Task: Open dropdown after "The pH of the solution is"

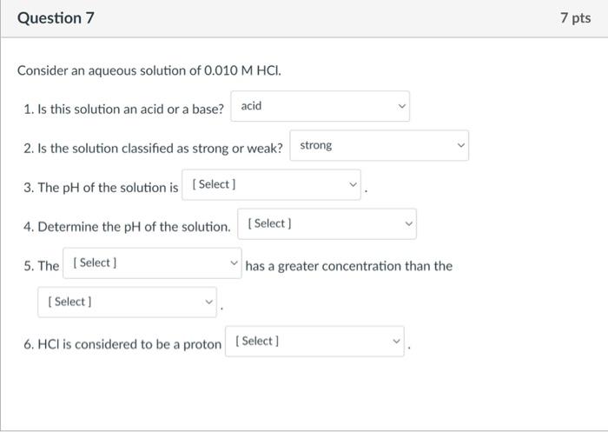Action: coord(271,185)
